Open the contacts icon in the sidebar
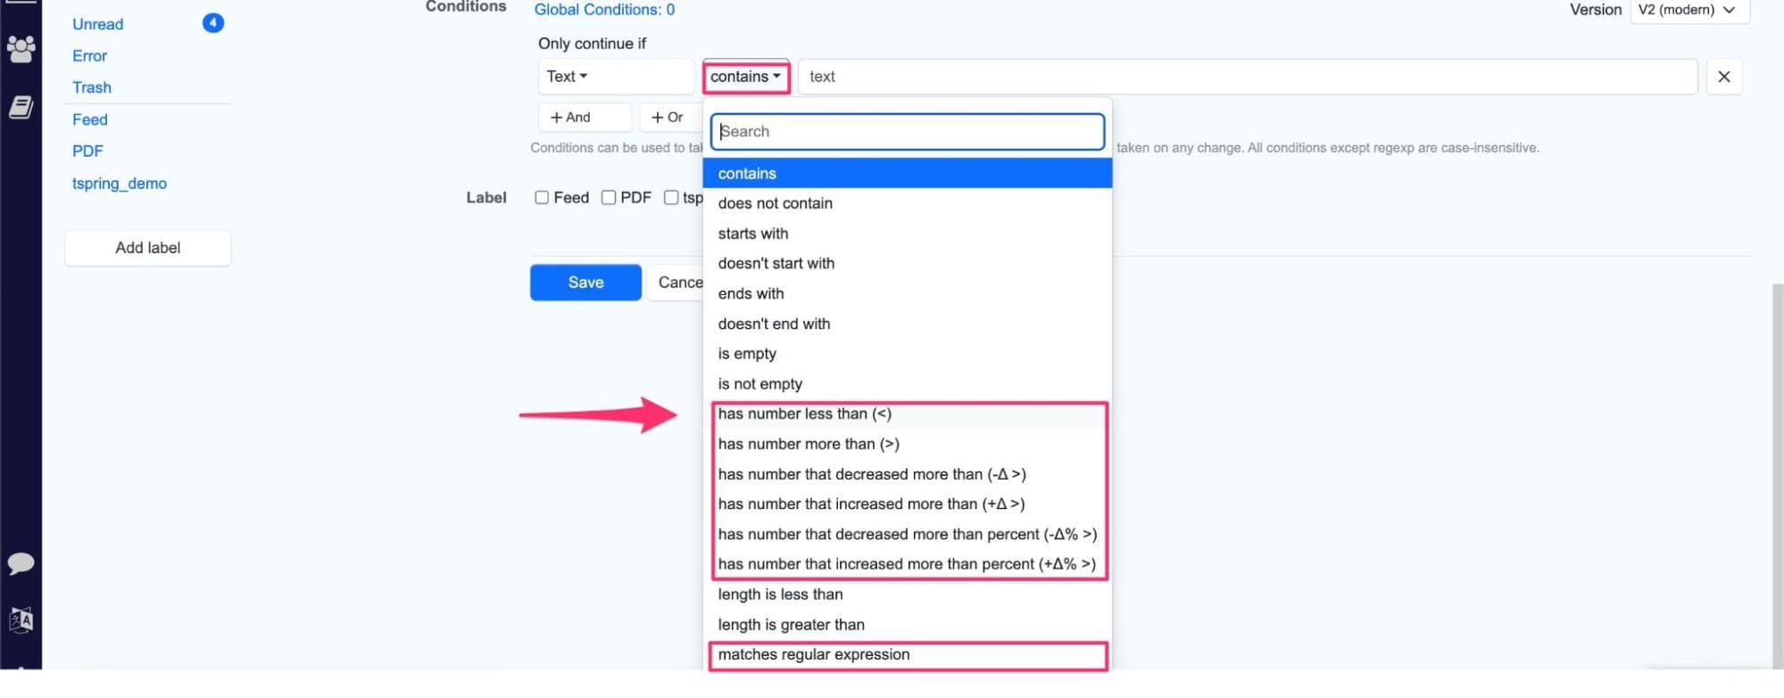The image size is (1784, 698). pos(21,49)
